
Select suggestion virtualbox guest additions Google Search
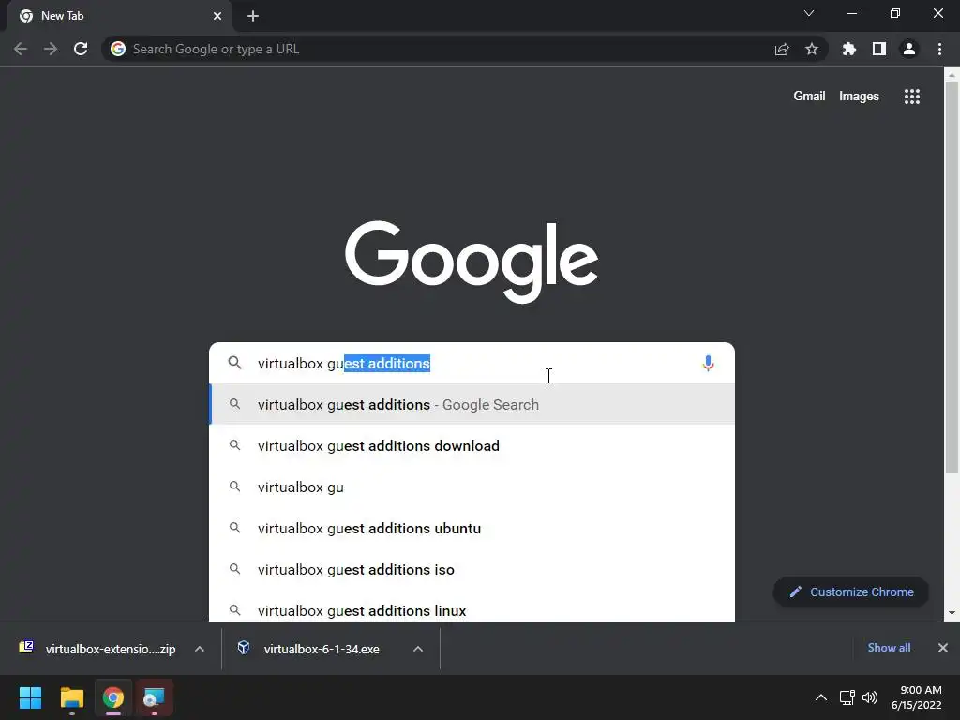click(472, 405)
